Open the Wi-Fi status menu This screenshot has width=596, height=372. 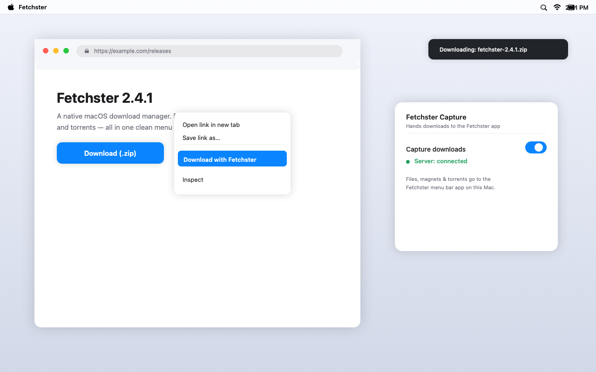(557, 7)
